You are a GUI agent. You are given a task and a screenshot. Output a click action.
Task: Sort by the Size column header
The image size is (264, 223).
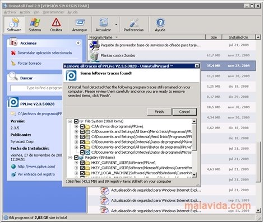click(x=214, y=37)
